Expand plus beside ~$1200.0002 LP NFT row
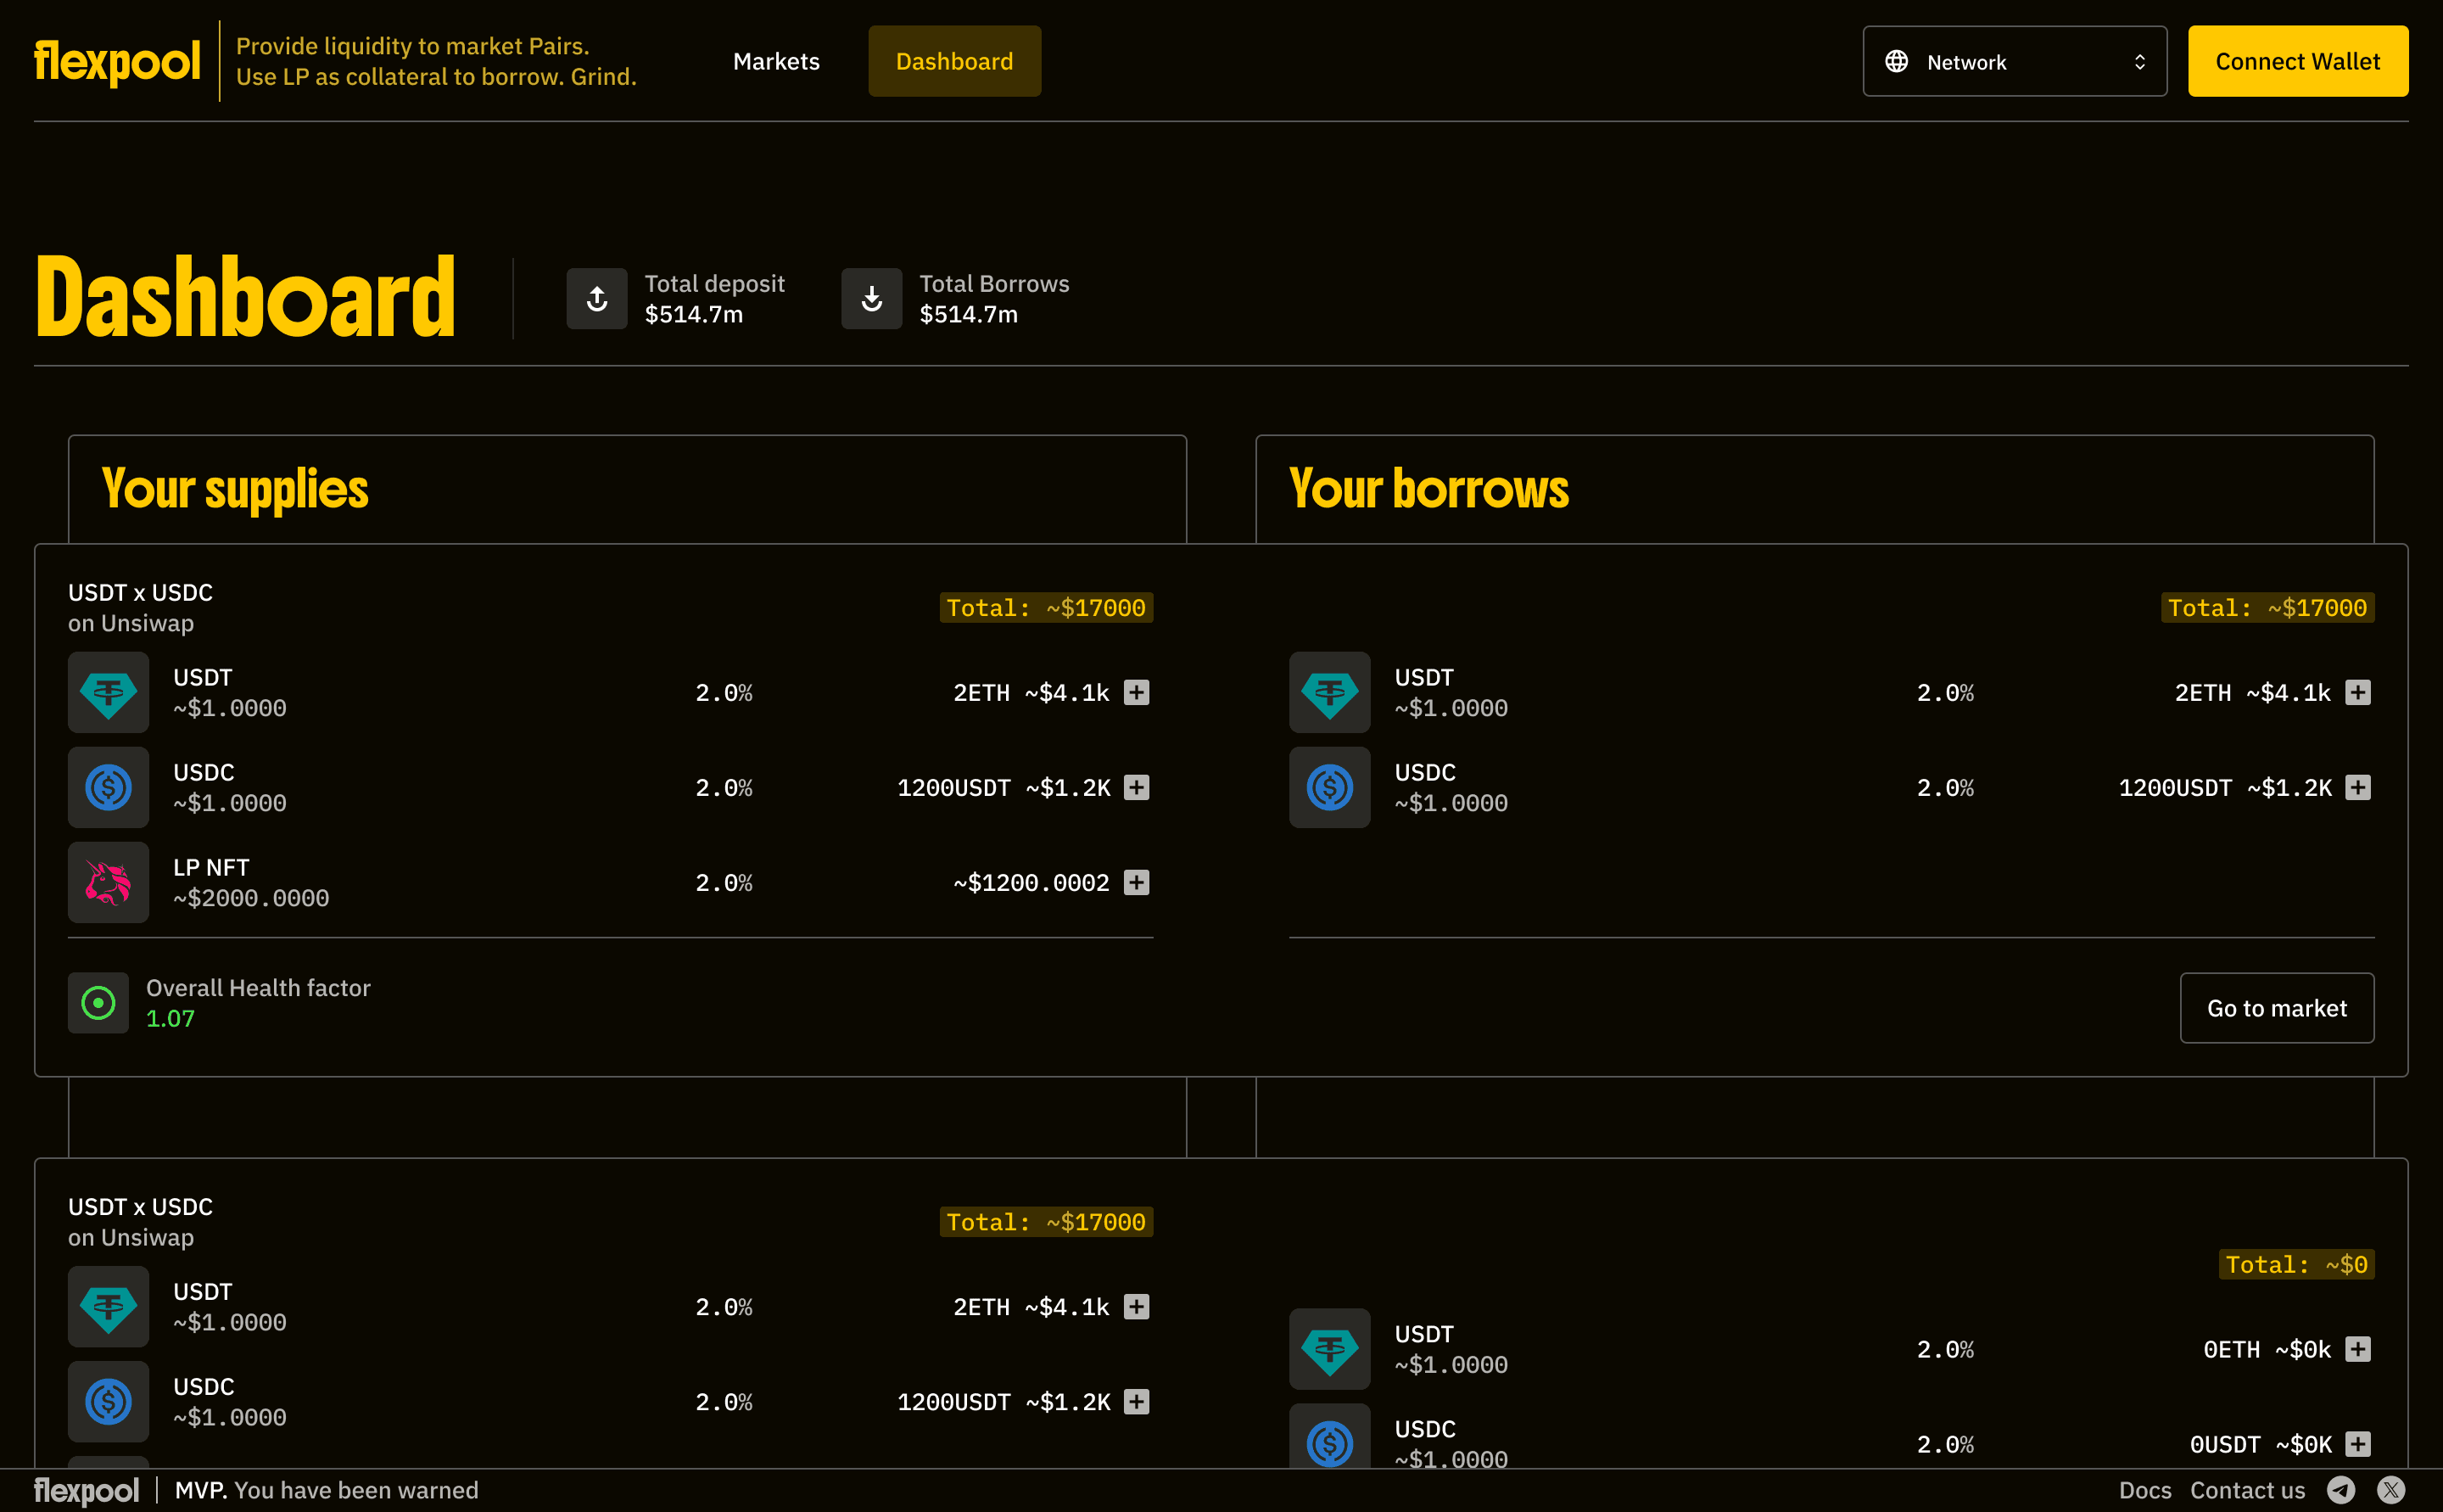2443x1512 pixels. coord(1137,882)
